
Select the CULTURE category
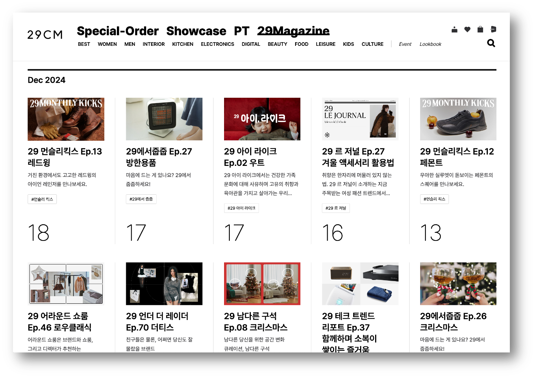click(373, 44)
